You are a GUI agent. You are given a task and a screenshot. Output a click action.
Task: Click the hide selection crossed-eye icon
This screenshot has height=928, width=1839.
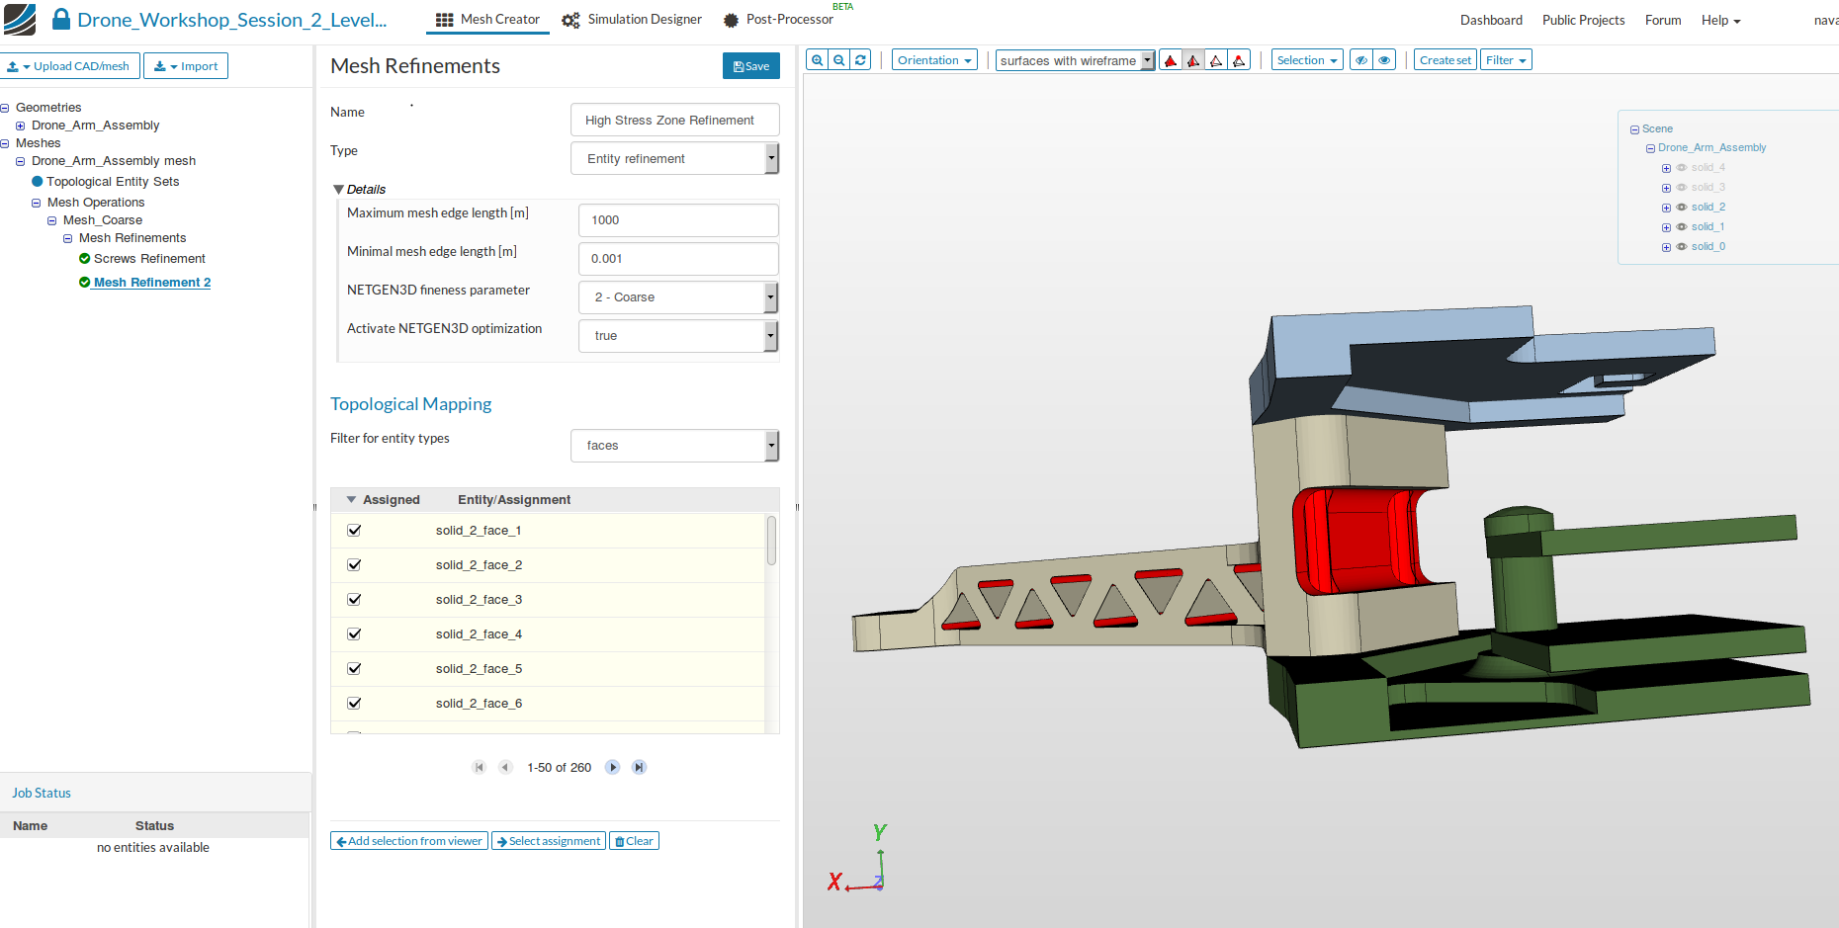click(1361, 60)
